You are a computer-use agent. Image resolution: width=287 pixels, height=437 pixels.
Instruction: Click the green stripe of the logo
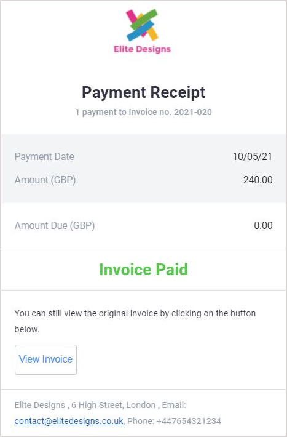click(x=144, y=19)
